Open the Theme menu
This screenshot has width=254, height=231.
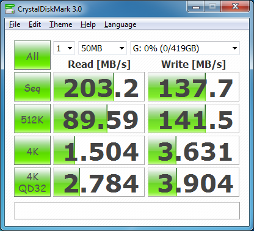coord(61,24)
